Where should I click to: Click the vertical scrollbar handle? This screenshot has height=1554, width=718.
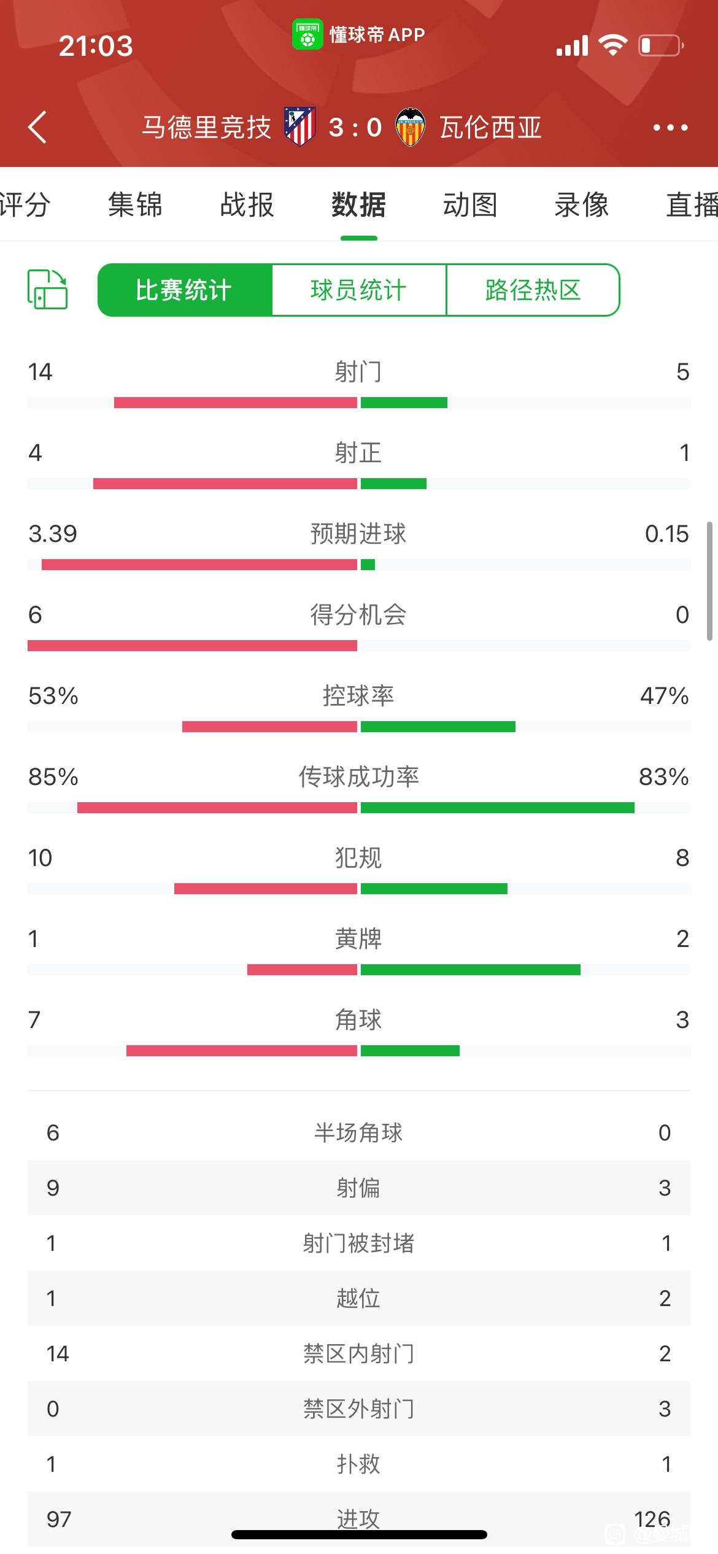coord(710,581)
